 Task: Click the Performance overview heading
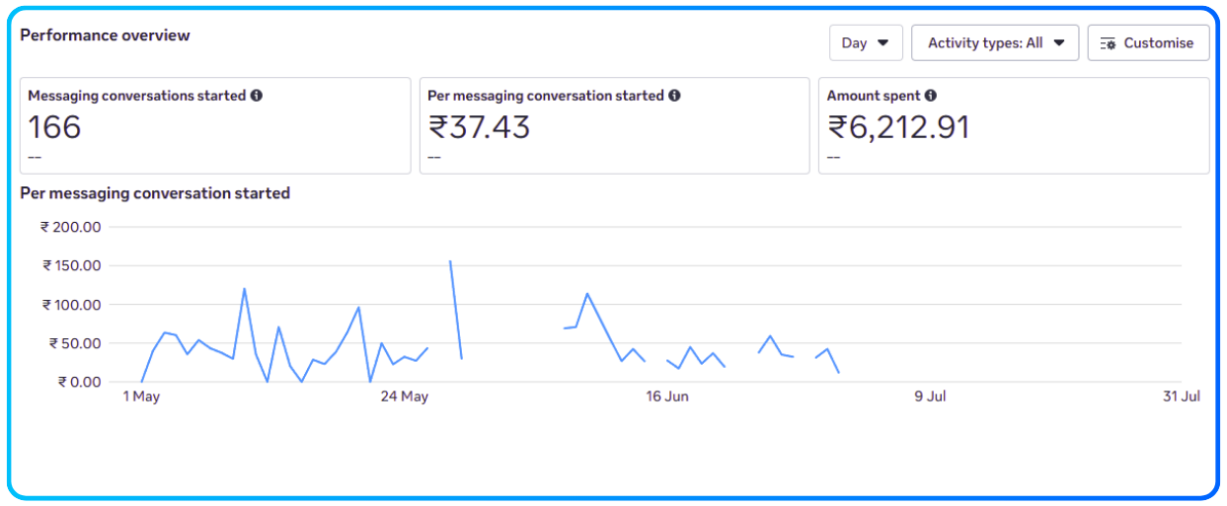[x=105, y=36]
